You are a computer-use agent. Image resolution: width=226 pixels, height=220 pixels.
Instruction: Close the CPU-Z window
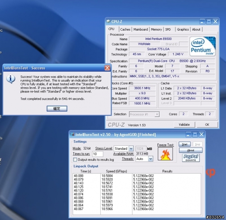point(215,22)
